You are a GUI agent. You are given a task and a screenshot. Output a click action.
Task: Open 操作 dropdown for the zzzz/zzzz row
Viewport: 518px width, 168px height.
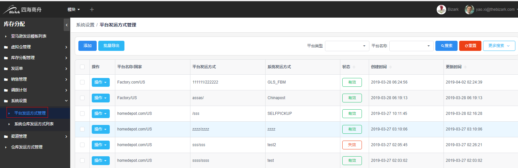(101, 129)
